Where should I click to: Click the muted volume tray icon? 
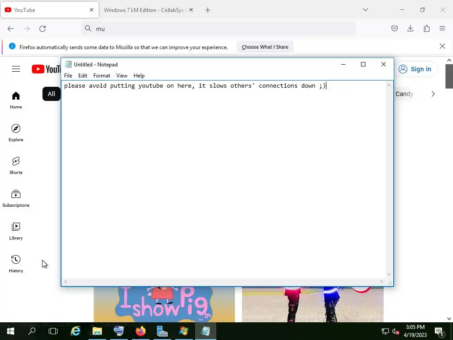395,331
